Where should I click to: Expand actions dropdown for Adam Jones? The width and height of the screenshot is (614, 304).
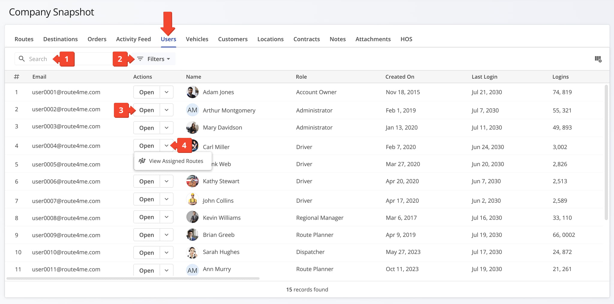[167, 92]
